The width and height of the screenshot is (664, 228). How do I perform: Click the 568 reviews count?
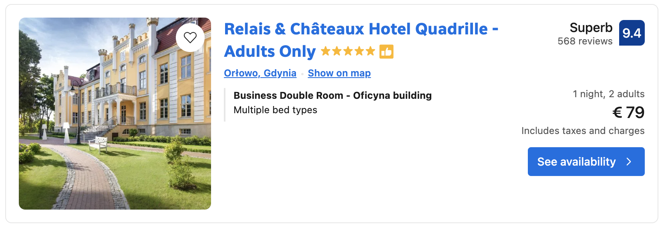[585, 41]
